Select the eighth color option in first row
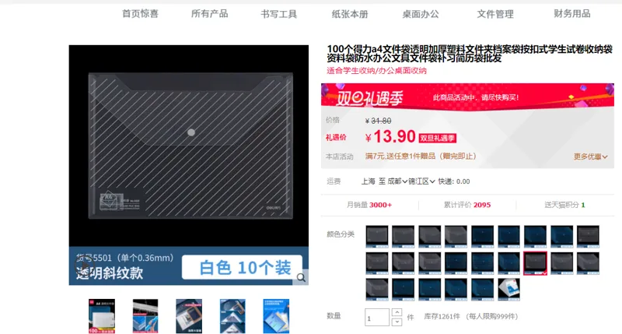The image size is (622, 334). [561, 237]
